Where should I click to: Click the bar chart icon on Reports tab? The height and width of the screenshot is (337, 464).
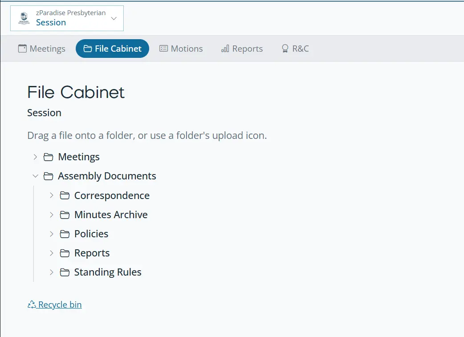tap(225, 49)
